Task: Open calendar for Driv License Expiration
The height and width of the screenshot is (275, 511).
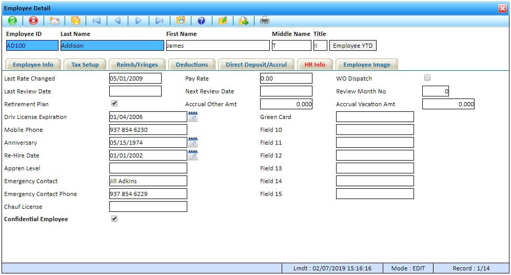Action: point(193,116)
